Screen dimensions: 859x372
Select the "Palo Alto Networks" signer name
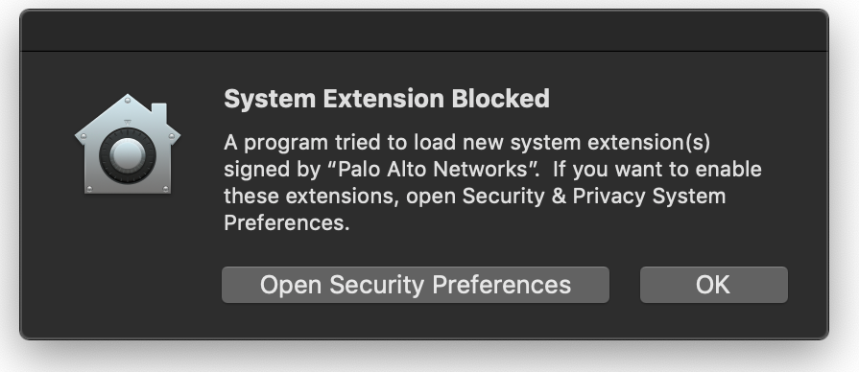433,169
